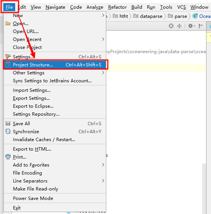Open the Edit menu
The width and height of the screenshot is (211, 214).
22,7
